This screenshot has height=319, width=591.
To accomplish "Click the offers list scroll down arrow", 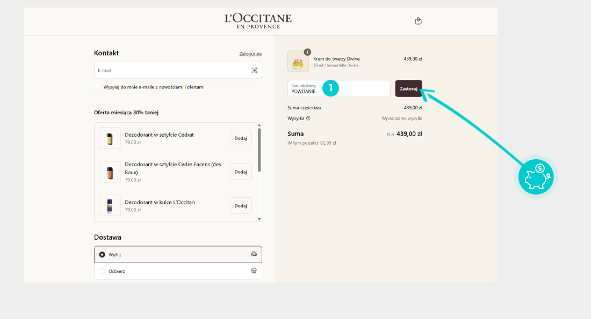I will click(260, 219).
